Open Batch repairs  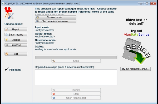[16, 35]
